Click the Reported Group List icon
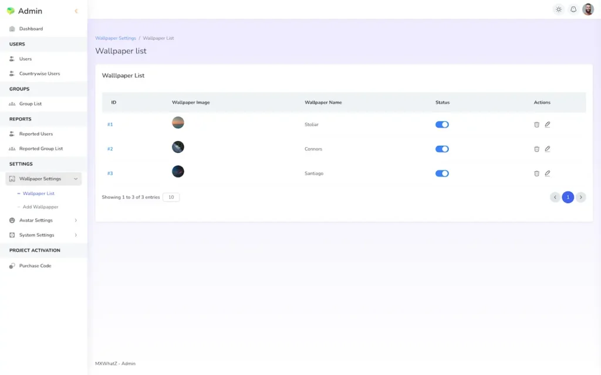 (x=12, y=148)
